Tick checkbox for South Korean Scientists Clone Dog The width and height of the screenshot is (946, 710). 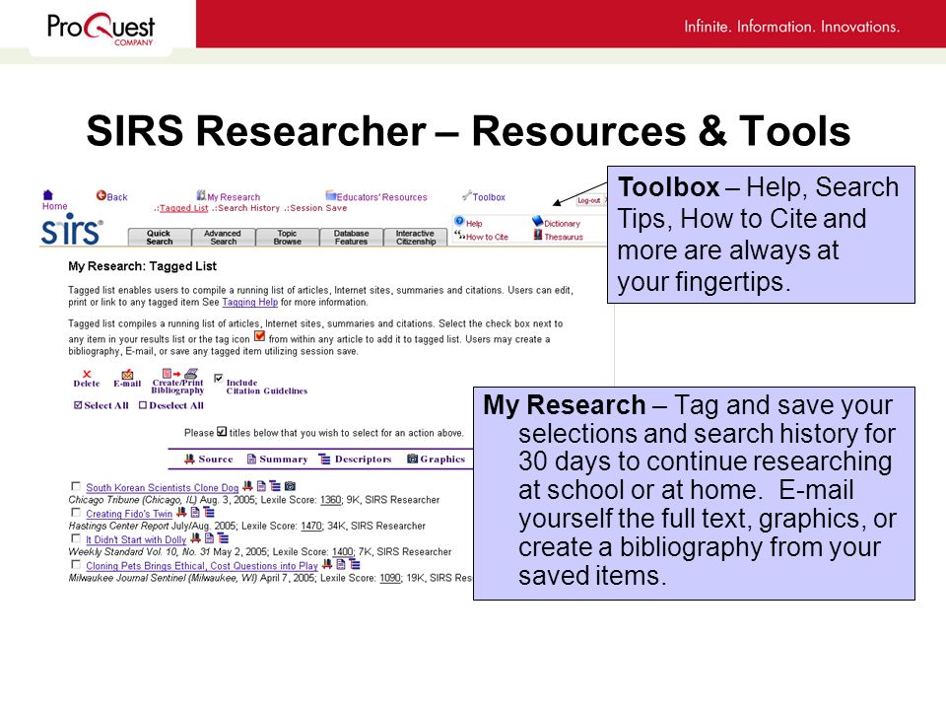[x=76, y=486]
